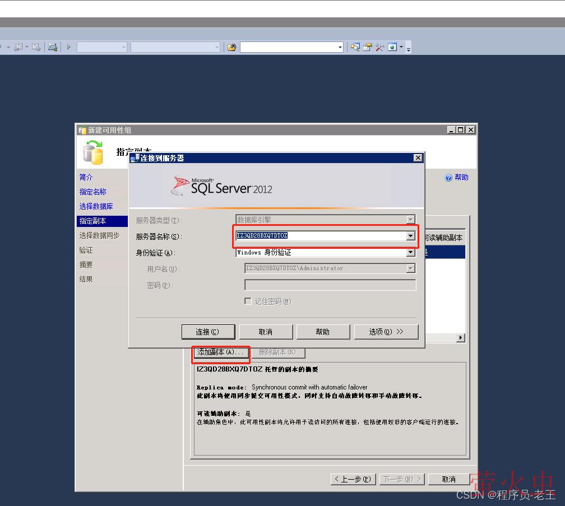Open the Properties window icon in toolbar
Image resolution: width=565 pixels, height=506 pixels.
[368, 48]
